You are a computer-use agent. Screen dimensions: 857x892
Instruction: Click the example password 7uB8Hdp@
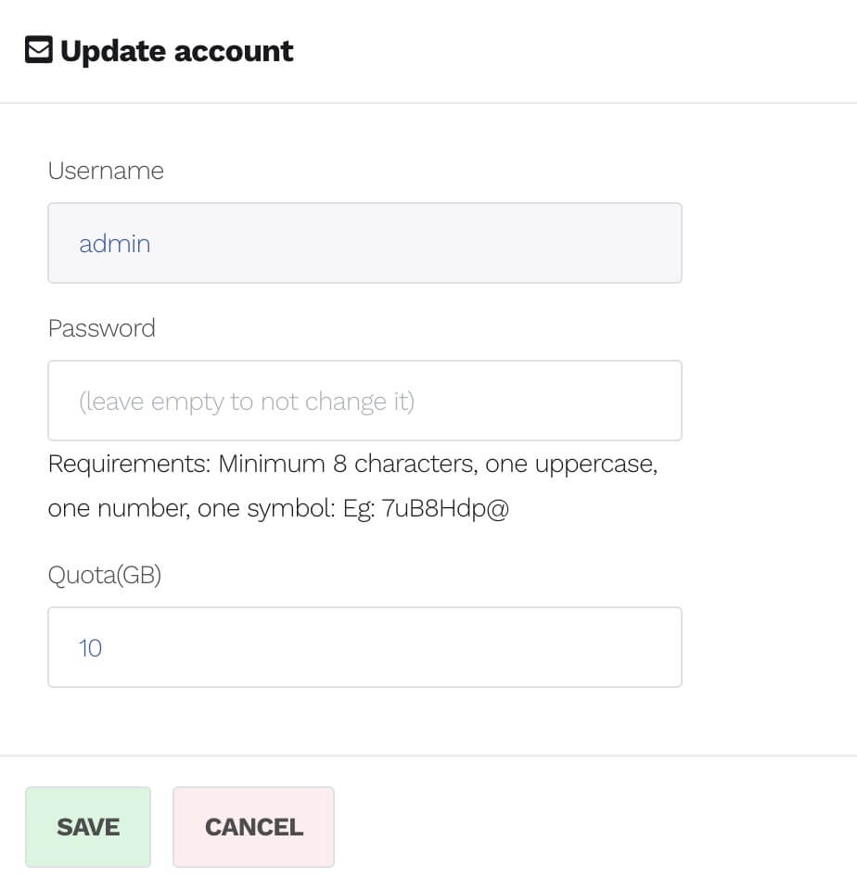pyautogui.click(x=446, y=510)
